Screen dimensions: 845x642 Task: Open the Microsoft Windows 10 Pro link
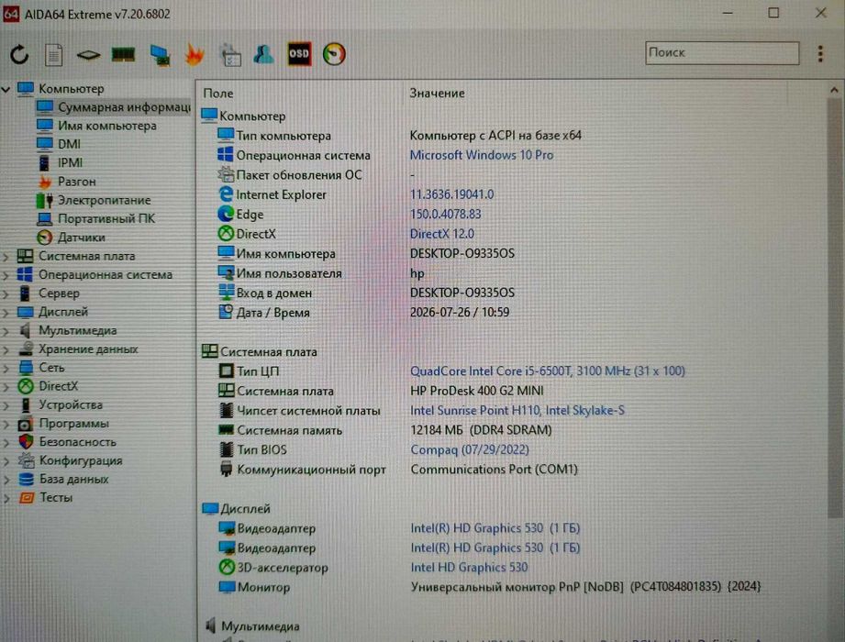pos(482,155)
